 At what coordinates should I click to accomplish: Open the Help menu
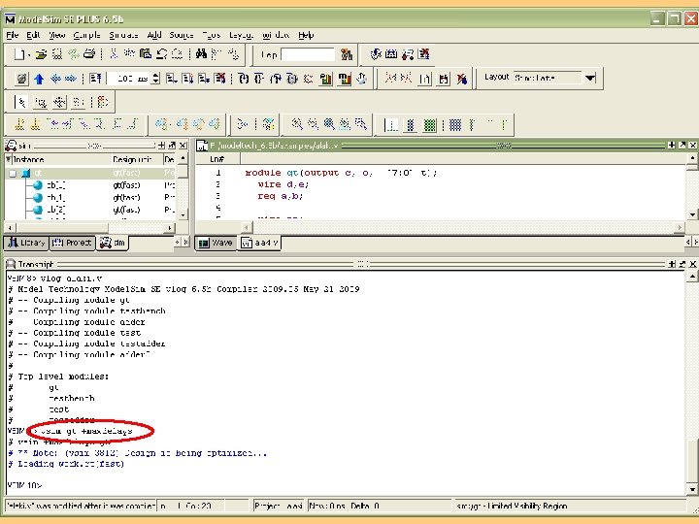[x=306, y=35]
